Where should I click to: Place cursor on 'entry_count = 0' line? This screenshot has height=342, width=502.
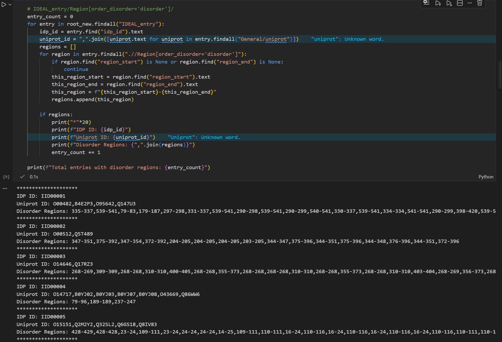point(50,16)
